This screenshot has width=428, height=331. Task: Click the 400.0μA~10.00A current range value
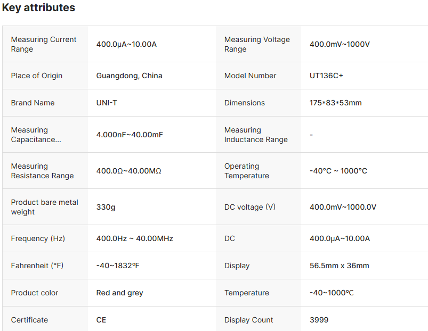click(126, 44)
